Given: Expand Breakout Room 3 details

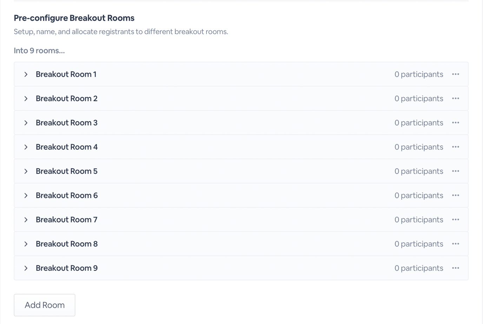Looking at the screenshot, I should (x=26, y=123).
